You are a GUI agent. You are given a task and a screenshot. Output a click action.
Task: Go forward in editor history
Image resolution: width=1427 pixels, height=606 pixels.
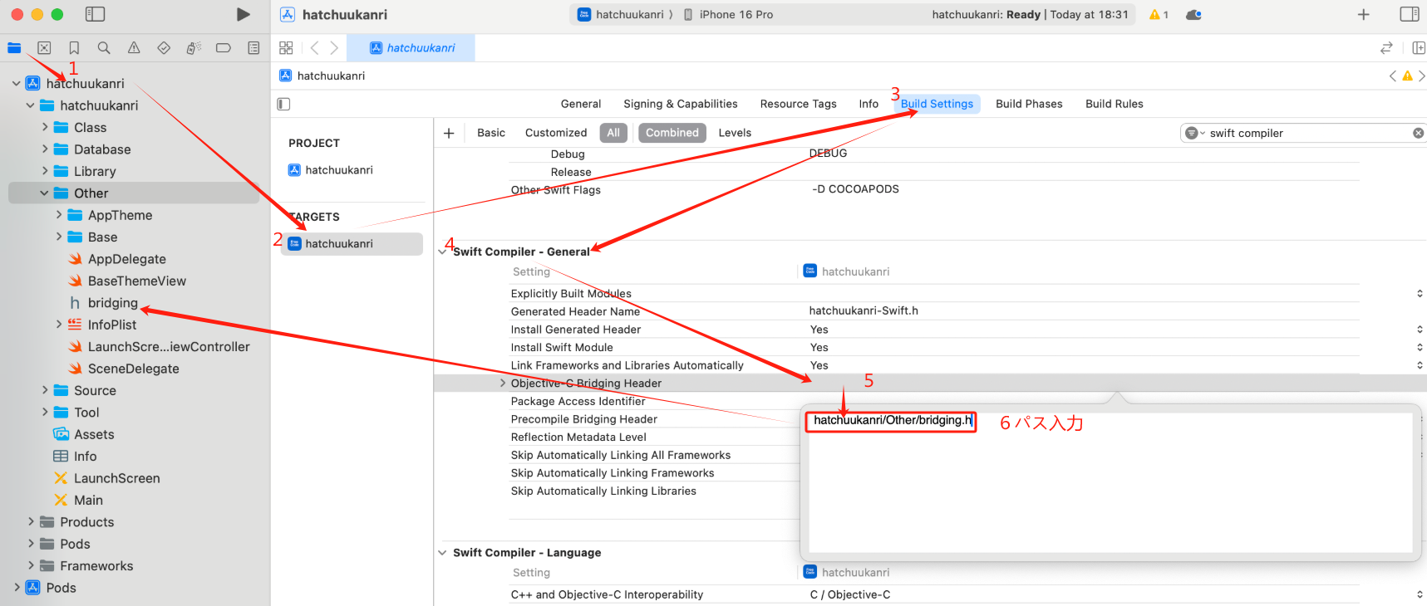(x=334, y=48)
